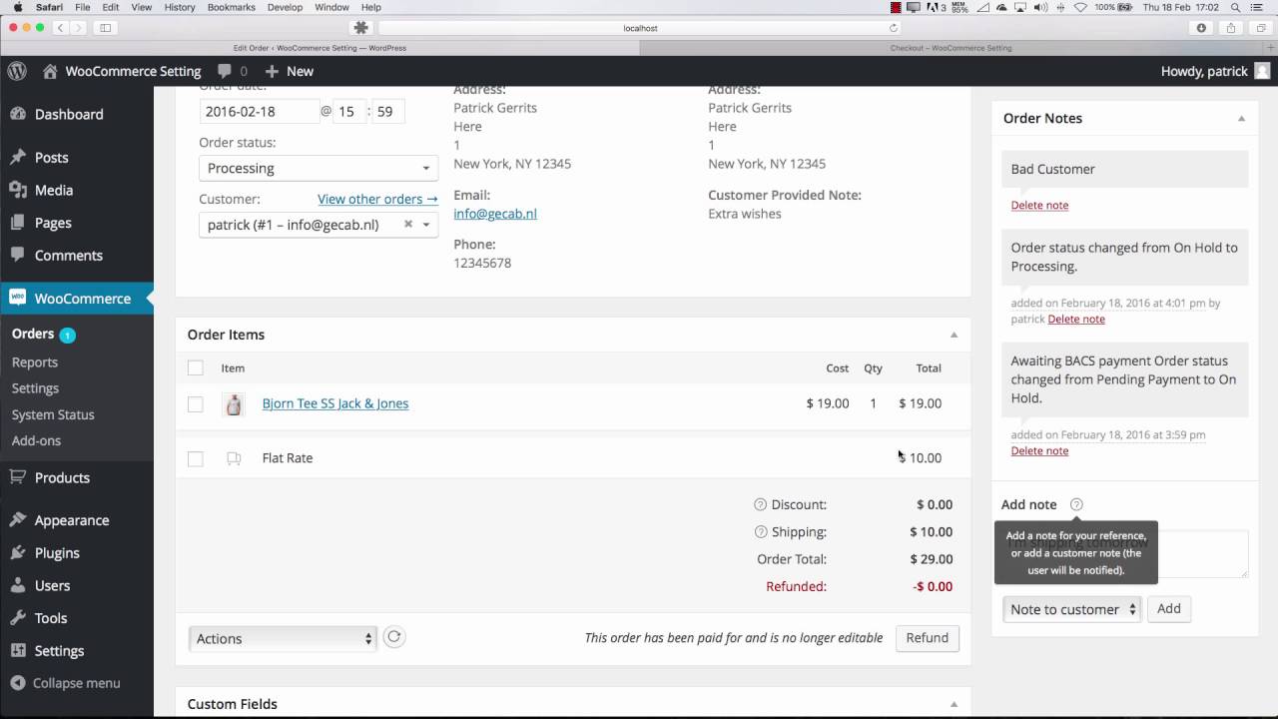This screenshot has width=1278, height=719.
Task: Open the Actions dropdown
Action: (283, 638)
